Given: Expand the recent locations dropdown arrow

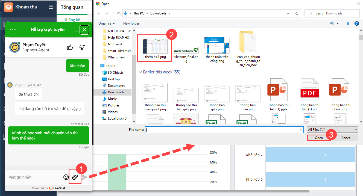Looking at the screenshot, I should 114,13.
